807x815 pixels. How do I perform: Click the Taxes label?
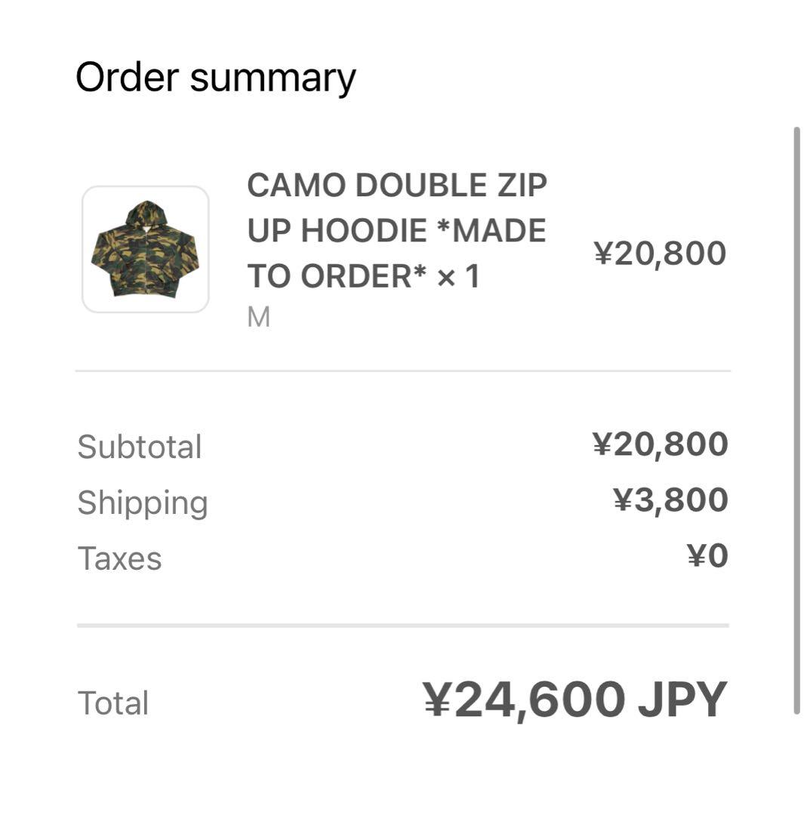click(x=119, y=558)
